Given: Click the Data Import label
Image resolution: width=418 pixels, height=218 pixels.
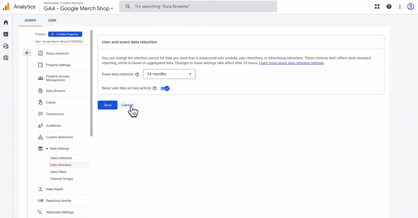Looking at the screenshot, I should [x=54, y=189].
